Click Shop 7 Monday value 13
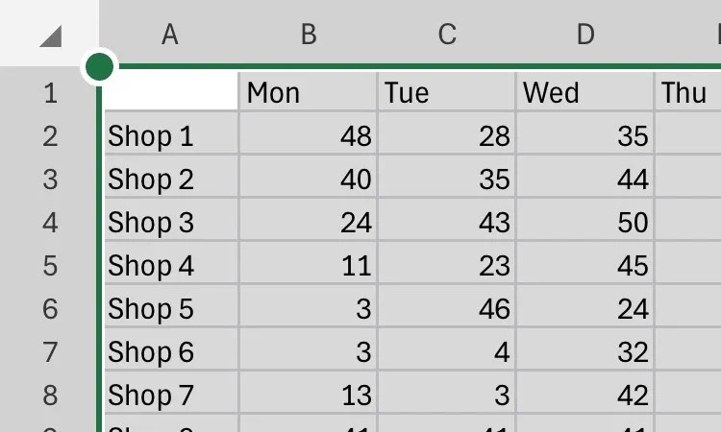The width and height of the screenshot is (721, 432). (x=308, y=396)
